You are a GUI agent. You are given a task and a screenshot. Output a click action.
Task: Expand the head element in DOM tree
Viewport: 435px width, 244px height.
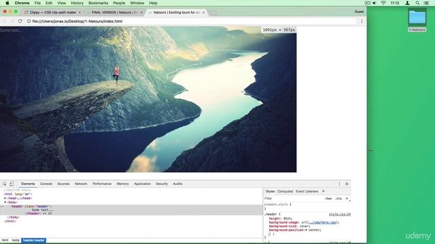[x=5, y=199]
